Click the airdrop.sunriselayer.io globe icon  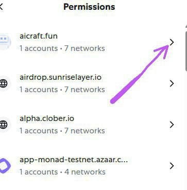point(4,83)
